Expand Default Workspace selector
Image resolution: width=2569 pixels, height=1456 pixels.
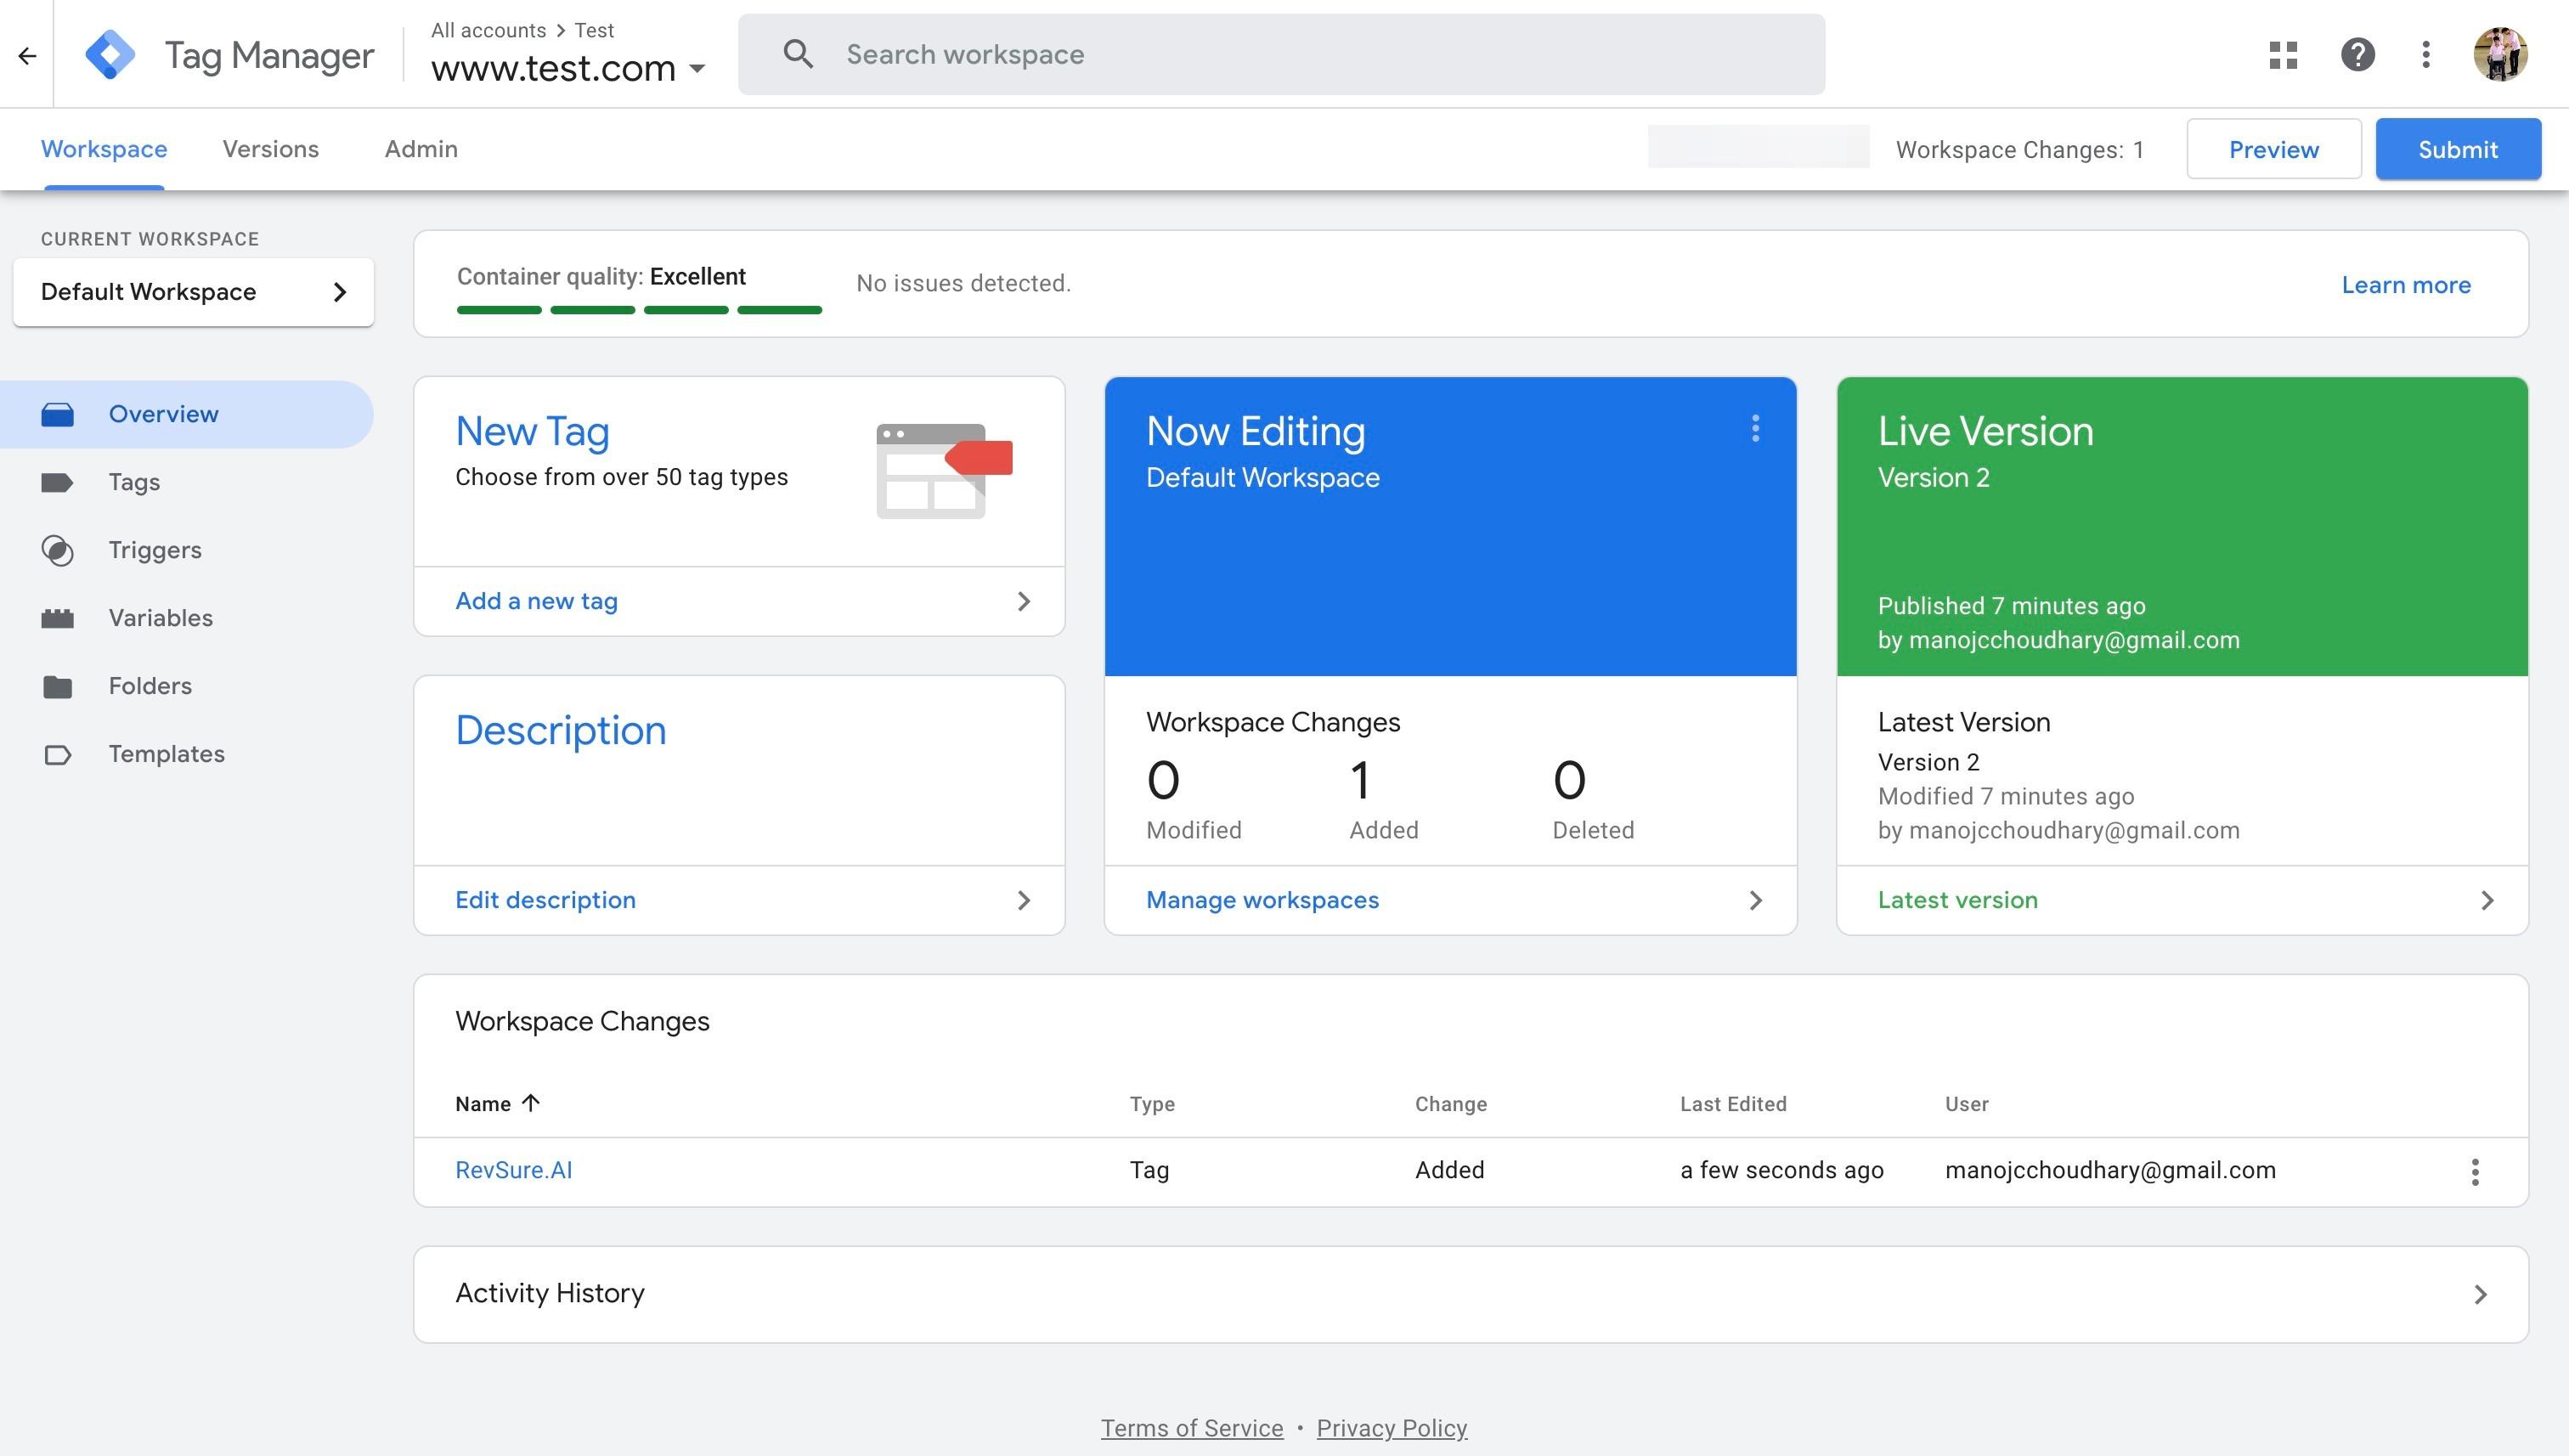pyautogui.click(x=193, y=292)
